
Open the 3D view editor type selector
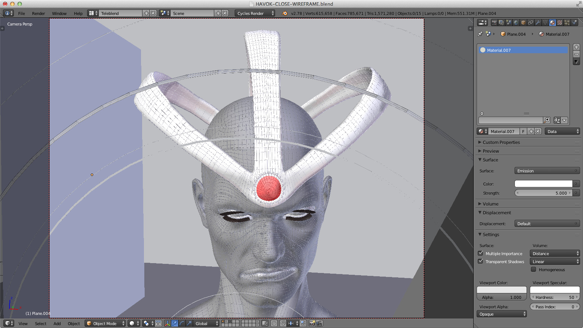9,323
